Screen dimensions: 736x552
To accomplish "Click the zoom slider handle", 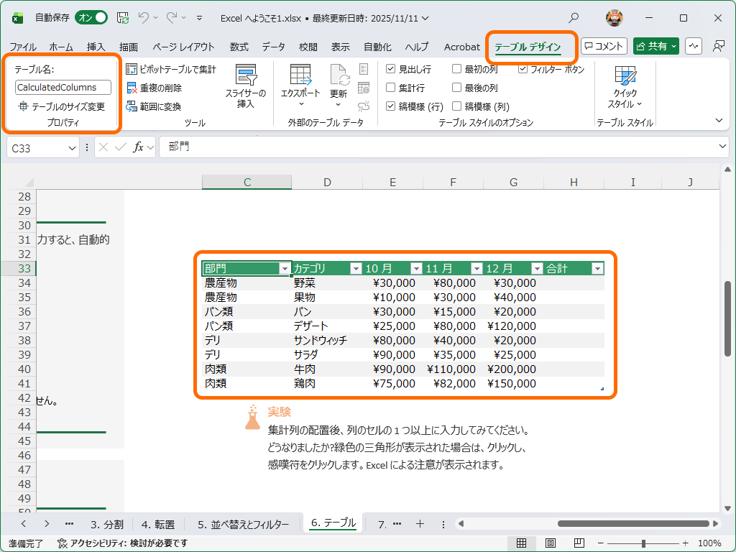I will (643, 543).
